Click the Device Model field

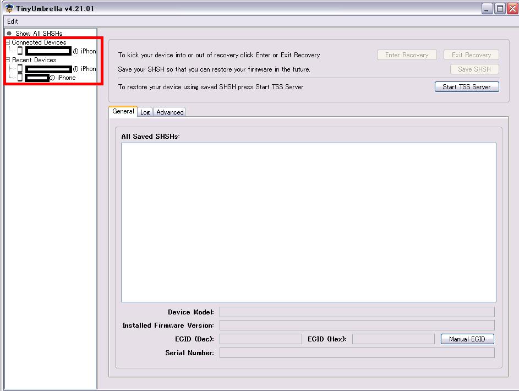tap(357, 312)
